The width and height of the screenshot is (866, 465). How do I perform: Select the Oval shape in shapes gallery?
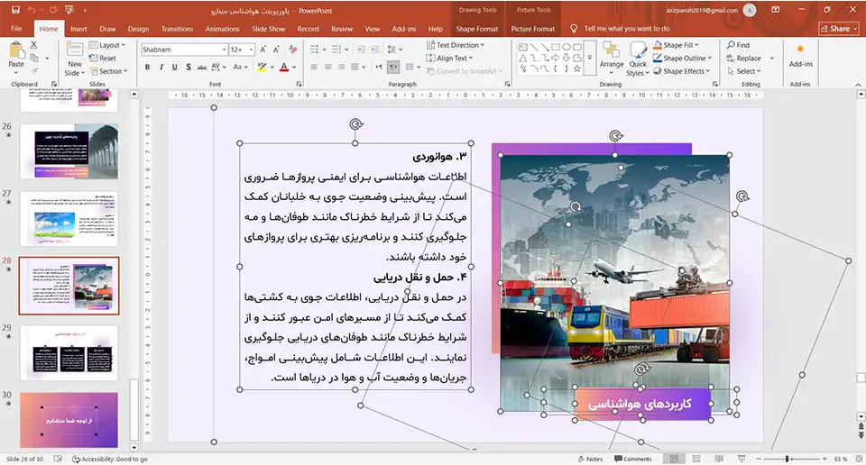tap(567, 48)
